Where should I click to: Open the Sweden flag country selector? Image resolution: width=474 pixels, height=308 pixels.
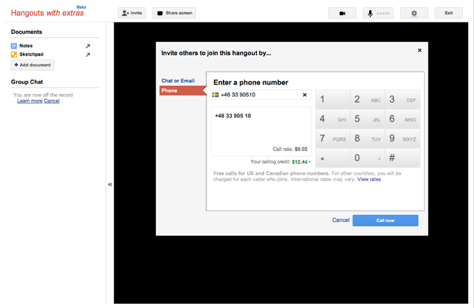[215, 95]
